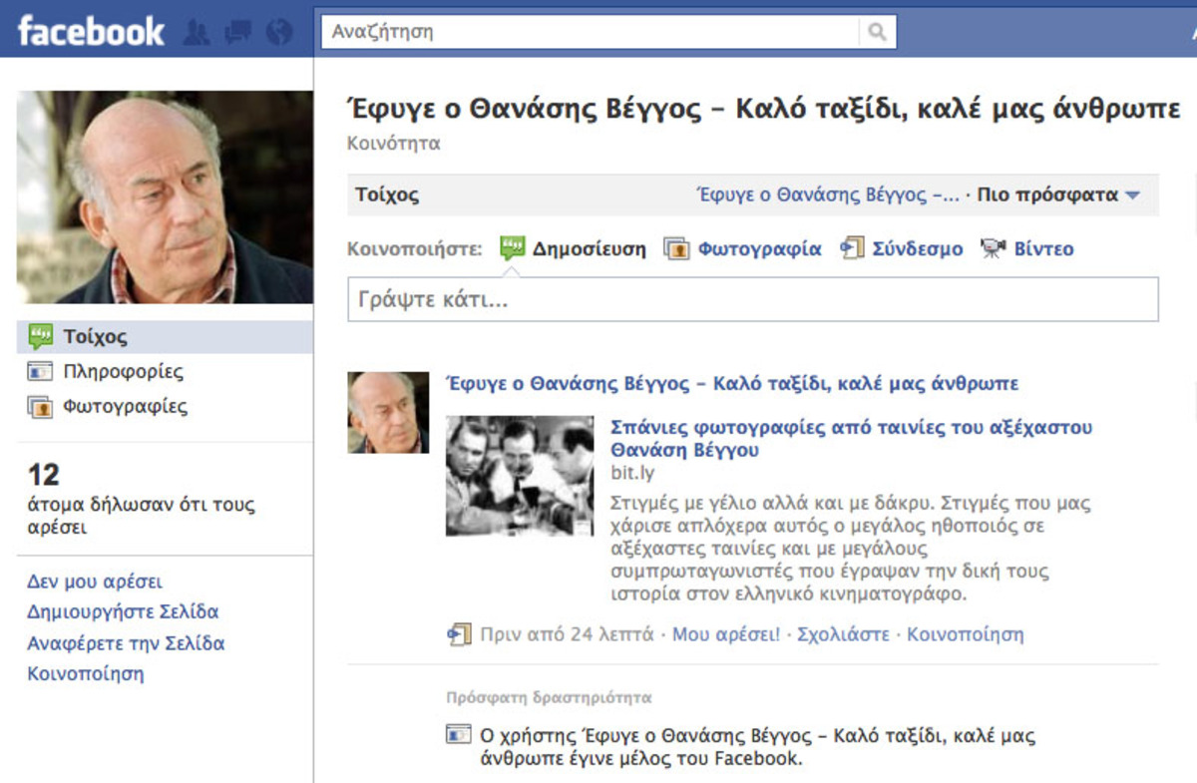Select Φωτογραφία share option
The image size is (1197, 783).
click(x=759, y=249)
